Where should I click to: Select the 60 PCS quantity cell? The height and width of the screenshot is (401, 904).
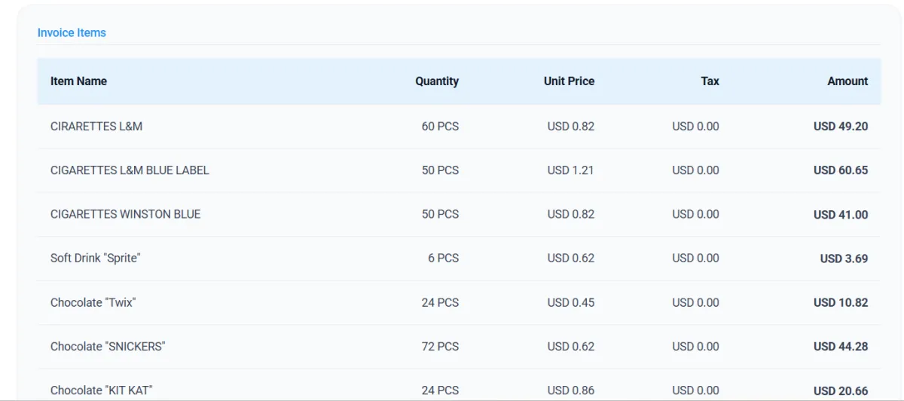pos(440,126)
